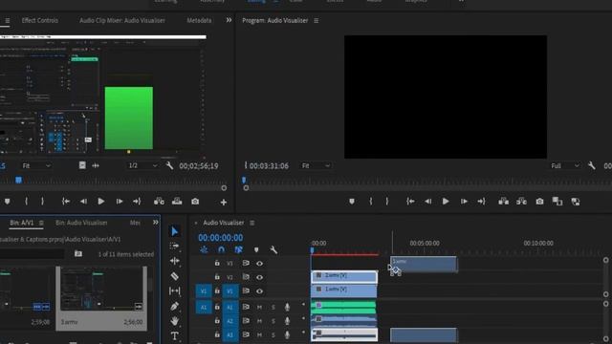Mute track A2

pyautogui.click(x=259, y=321)
